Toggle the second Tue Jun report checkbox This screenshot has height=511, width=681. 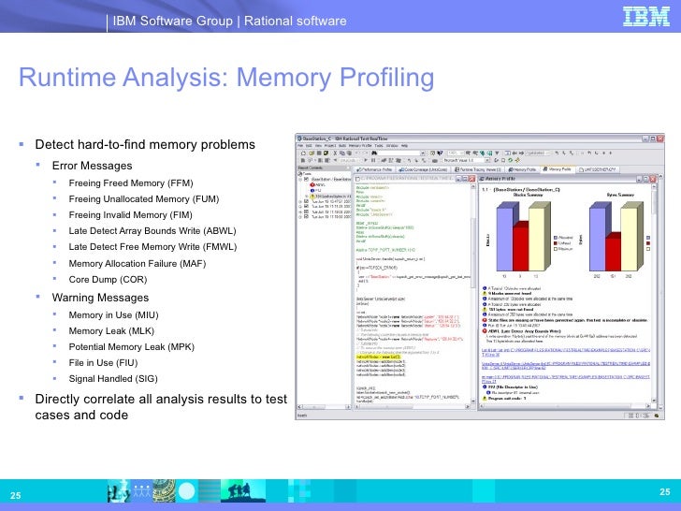306,206
